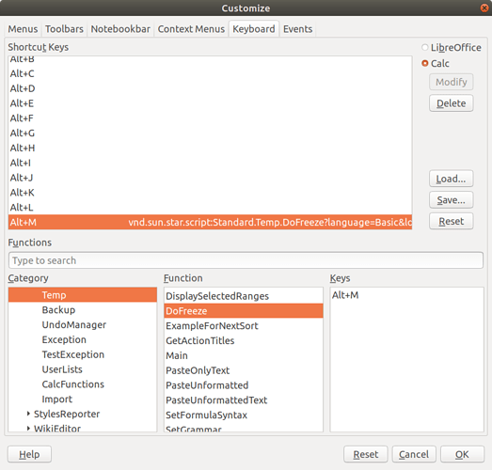Click the Delete button
Screen dimensions: 492x470
click(451, 103)
